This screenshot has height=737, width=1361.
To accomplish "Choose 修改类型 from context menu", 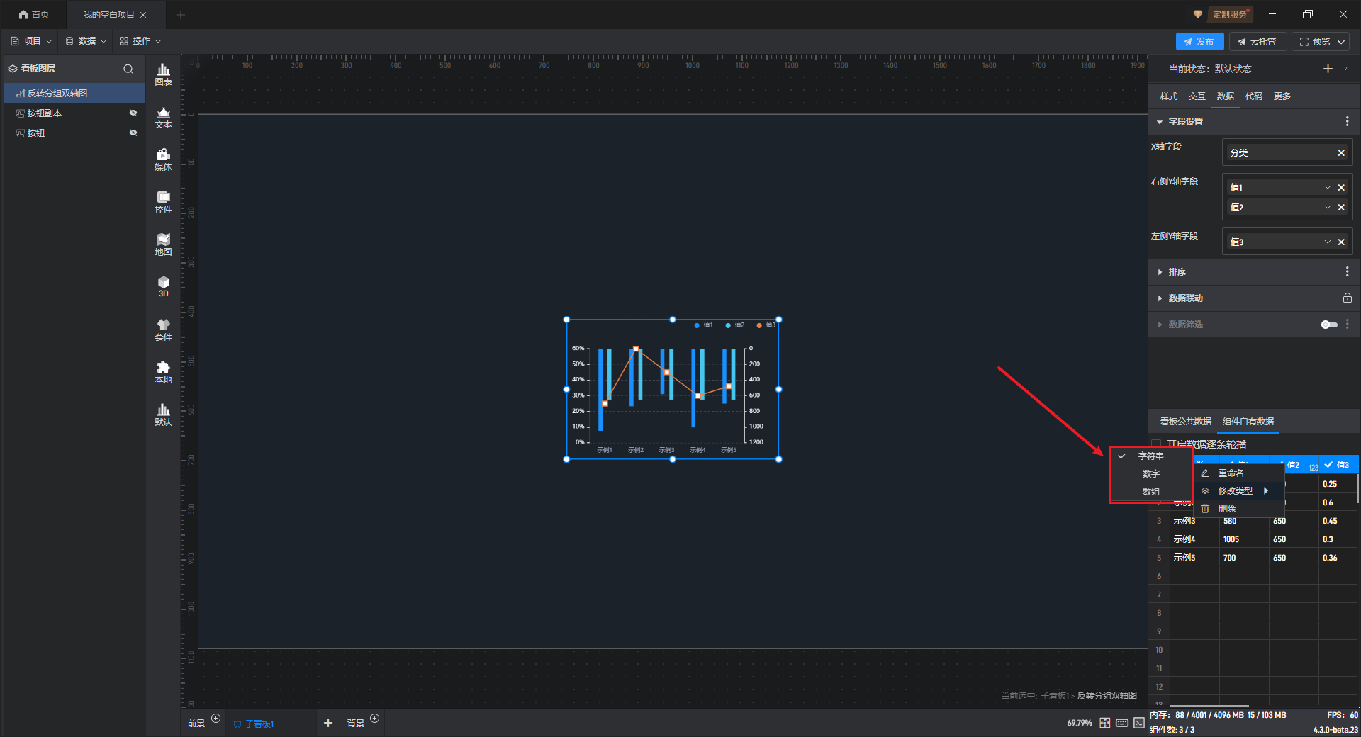I will (x=1239, y=491).
